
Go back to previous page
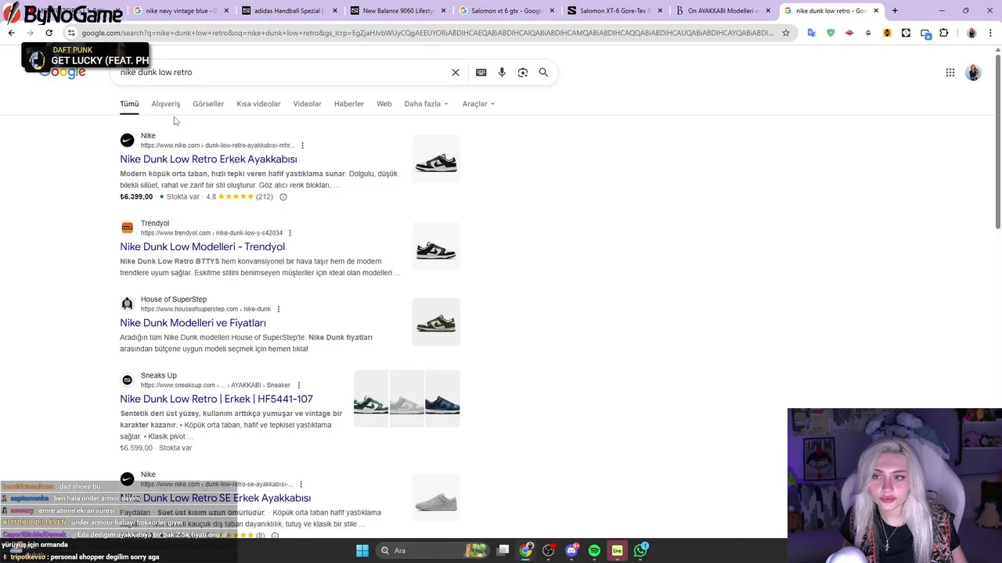11,33
